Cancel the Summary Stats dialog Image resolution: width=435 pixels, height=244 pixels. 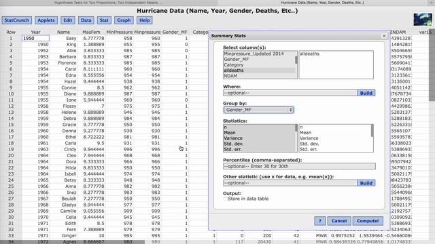pyautogui.click(x=339, y=221)
